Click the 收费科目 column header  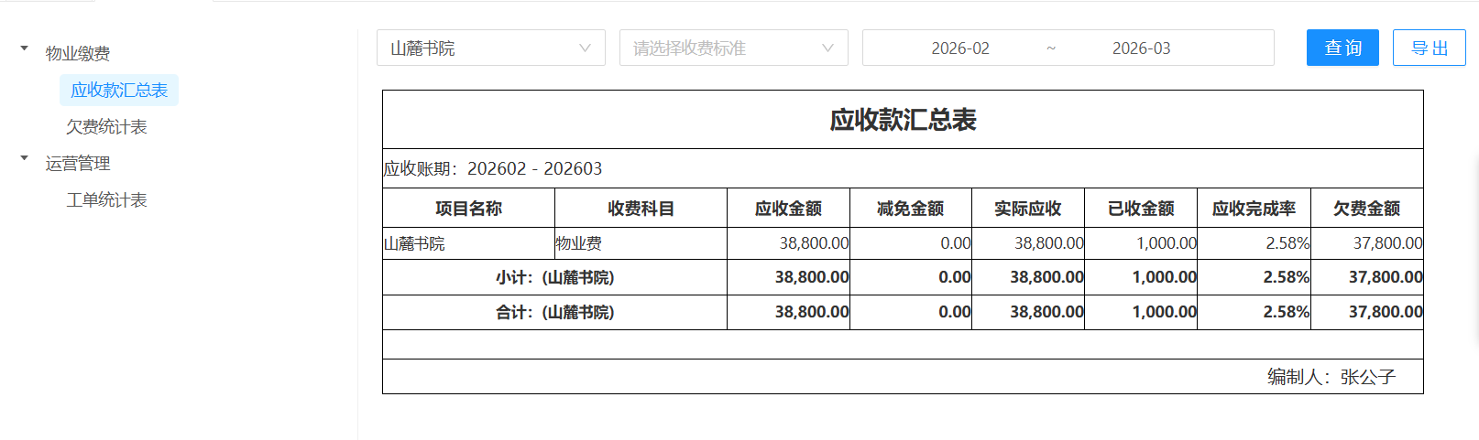641,209
